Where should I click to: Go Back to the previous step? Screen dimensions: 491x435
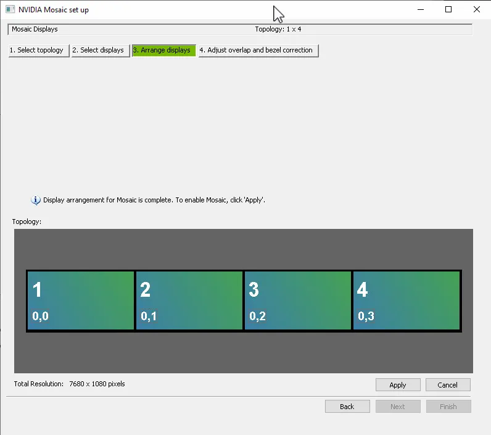(x=347, y=407)
